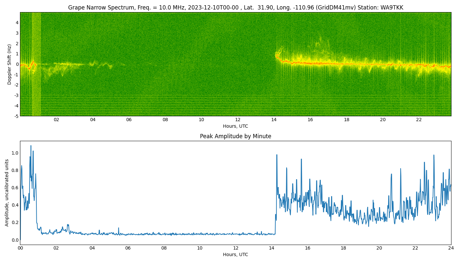Click the 'Peak Amplitude by Minute' title
The image size is (459, 262).
tap(235, 136)
